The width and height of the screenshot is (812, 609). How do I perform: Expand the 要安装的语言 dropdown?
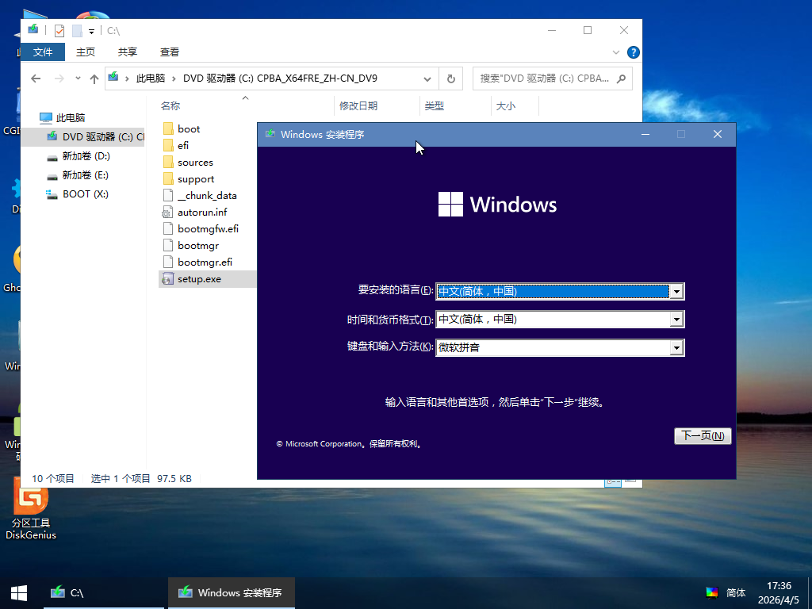[676, 291]
